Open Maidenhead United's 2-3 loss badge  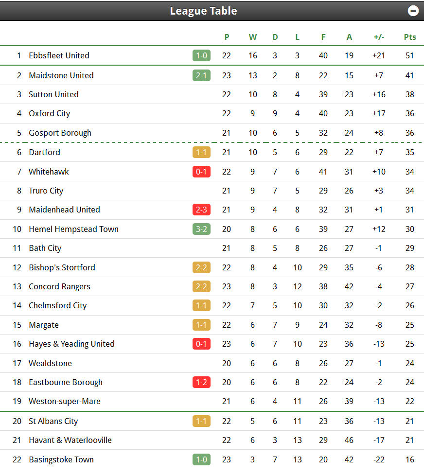coord(201,210)
